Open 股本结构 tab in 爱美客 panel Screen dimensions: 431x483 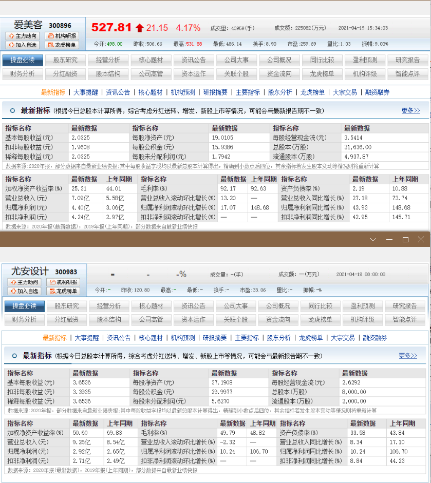pyautogui.click(x=108, y=74)
